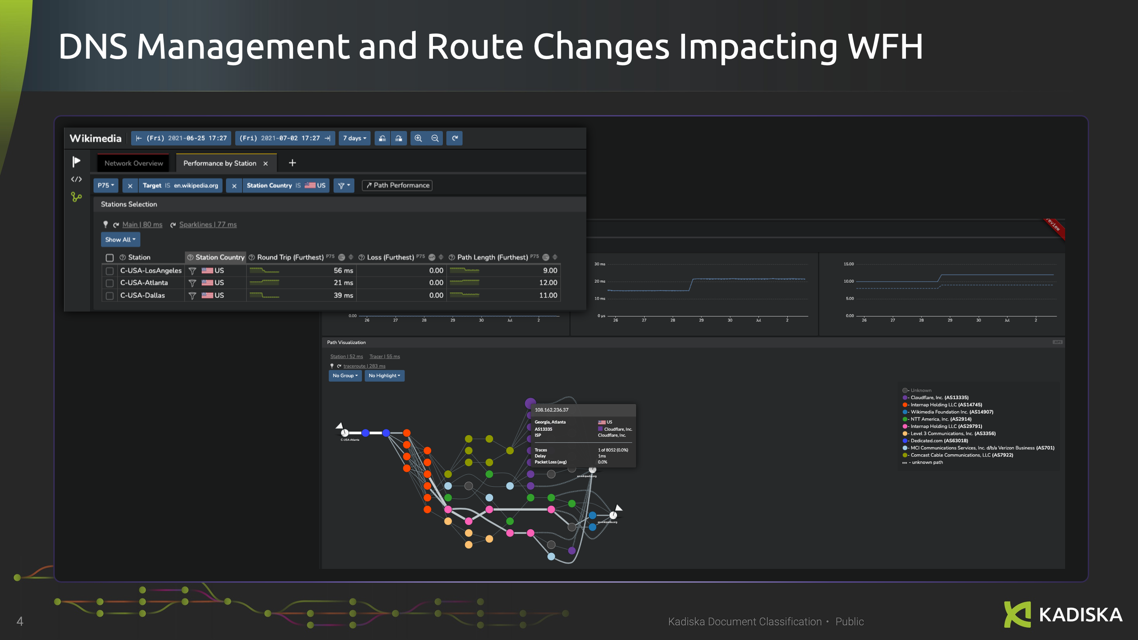Screen dimensions: 1138x640
Task: Click the Sparklines 77 ms link
Action: click(x=208, y=224)
